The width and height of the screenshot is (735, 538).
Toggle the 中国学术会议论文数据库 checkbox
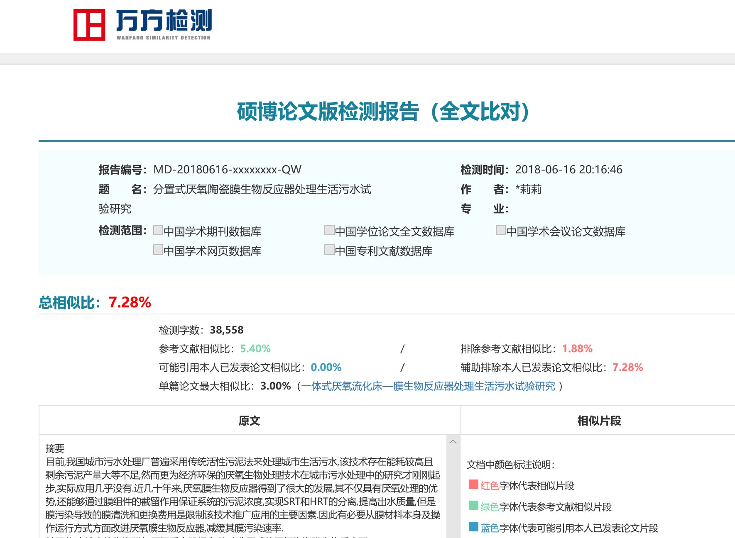500,230
